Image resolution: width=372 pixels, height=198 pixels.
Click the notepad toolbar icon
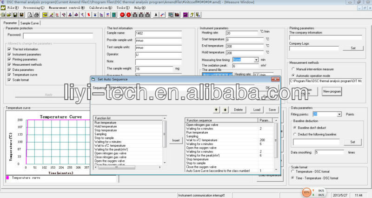192,15
